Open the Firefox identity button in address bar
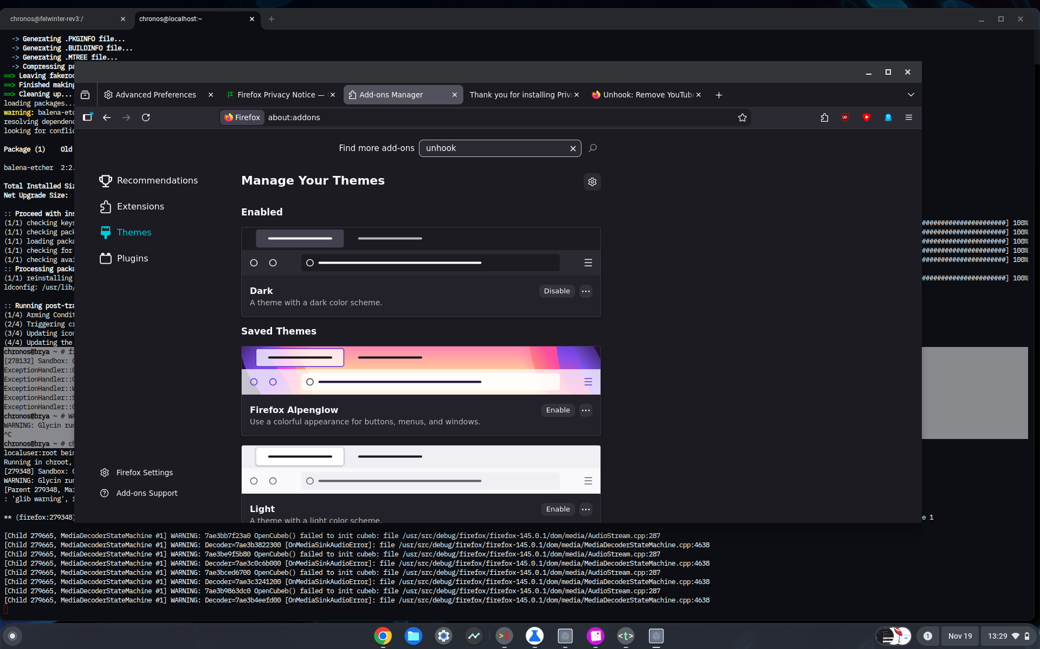The image size is (1040, 649). point(242,117)
